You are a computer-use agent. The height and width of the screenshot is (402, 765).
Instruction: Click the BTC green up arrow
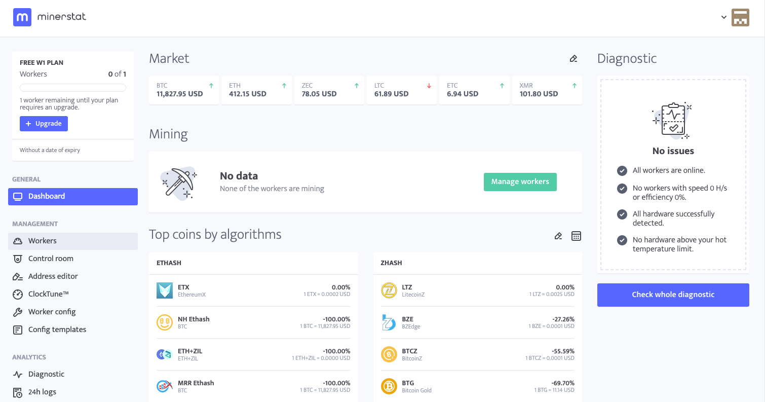[211, 86]
